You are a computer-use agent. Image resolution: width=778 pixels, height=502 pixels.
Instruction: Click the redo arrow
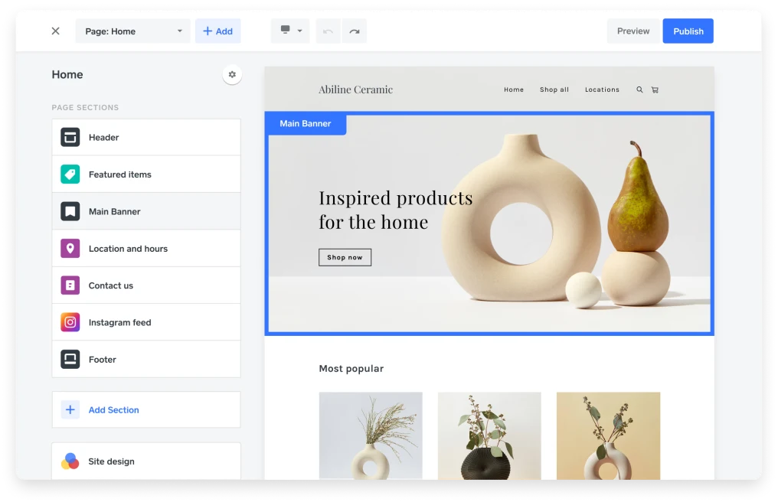pyautogui.click(x=354, y=31)
